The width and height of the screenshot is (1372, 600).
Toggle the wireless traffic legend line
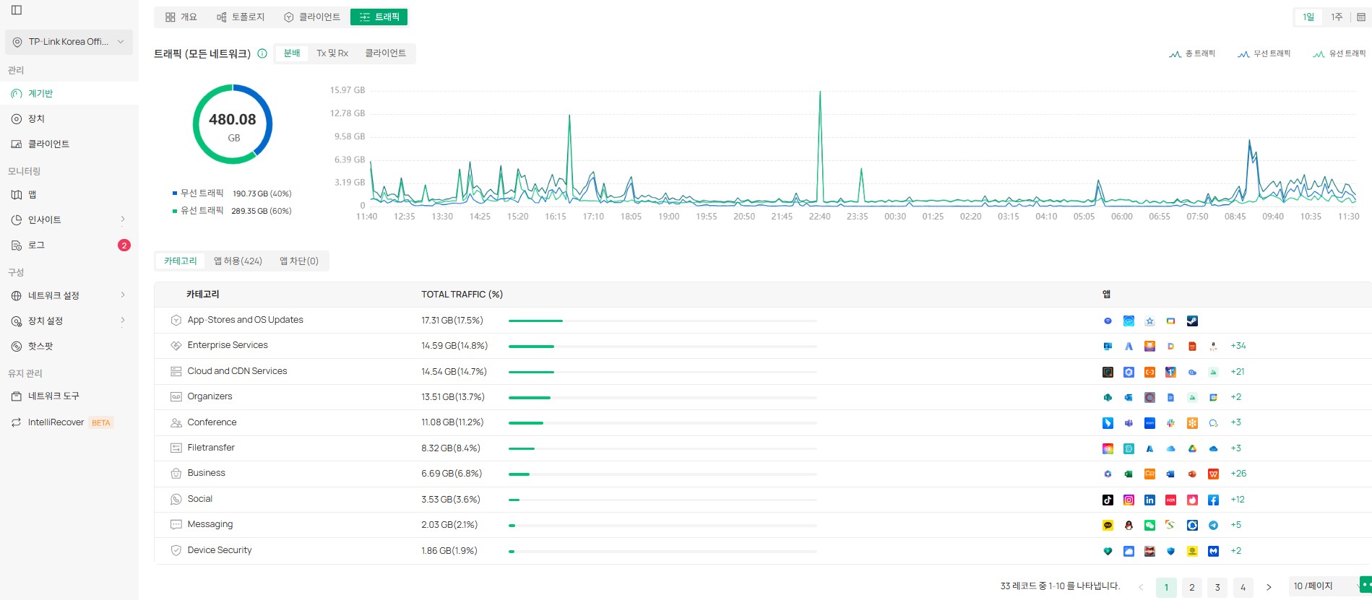click(x=1264, y=53)
